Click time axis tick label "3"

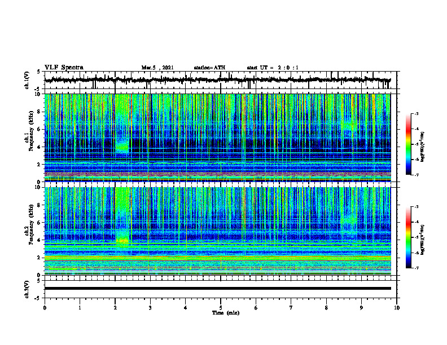click(x=150, y=308)
